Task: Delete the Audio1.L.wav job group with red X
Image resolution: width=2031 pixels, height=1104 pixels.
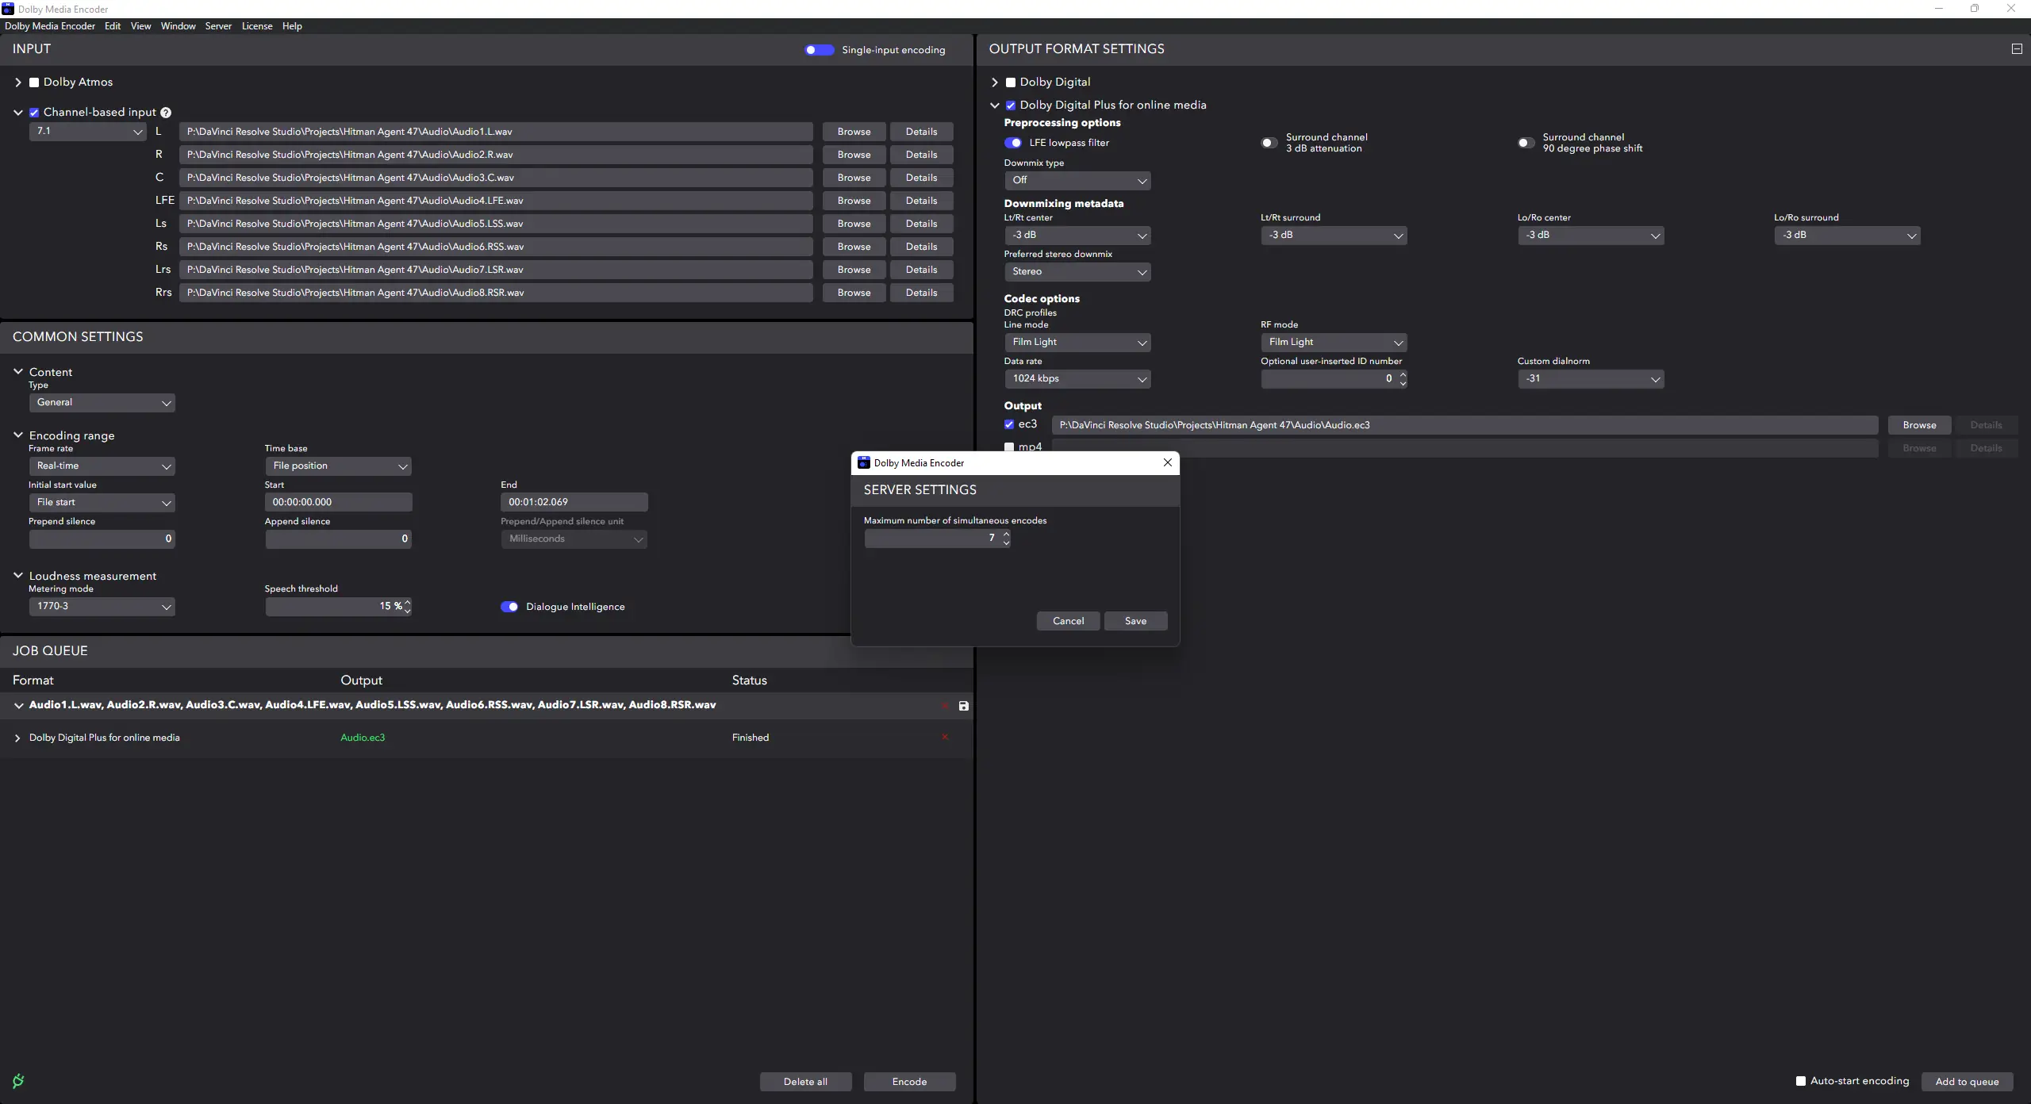Action: click(x=945, y=706)
